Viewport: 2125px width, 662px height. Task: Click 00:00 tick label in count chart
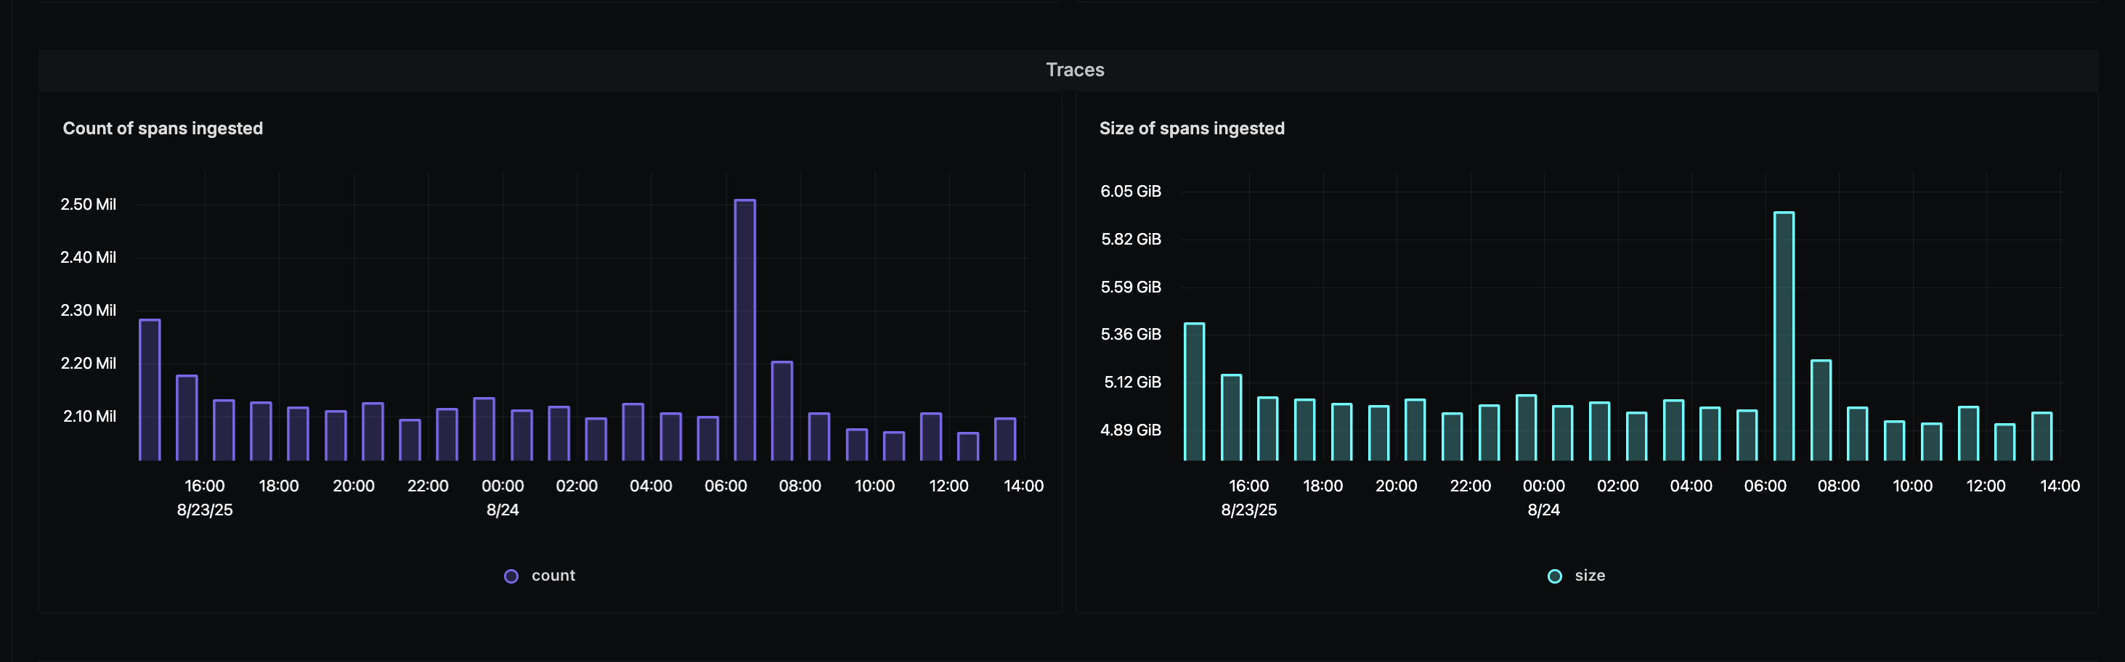coord(503,486)
